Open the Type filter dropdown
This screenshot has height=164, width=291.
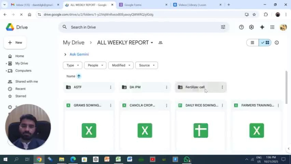pyautogui.click(x=72, y=65)
